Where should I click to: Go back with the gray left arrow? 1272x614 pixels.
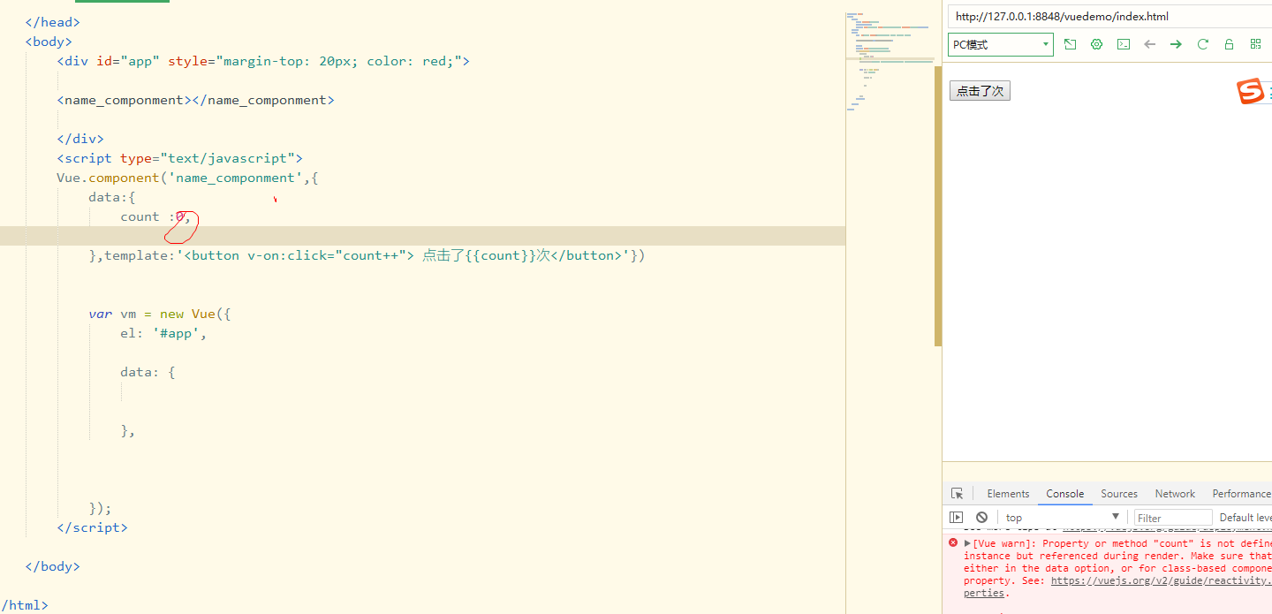coord(1149,44)
